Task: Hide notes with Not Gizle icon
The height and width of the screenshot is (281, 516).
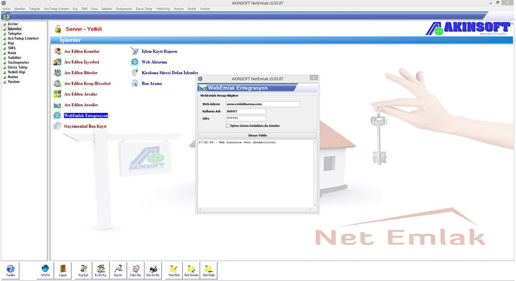Action: pyautogui.click(x=209, y=270)
